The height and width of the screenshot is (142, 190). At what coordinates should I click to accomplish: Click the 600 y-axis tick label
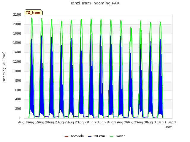18,90
